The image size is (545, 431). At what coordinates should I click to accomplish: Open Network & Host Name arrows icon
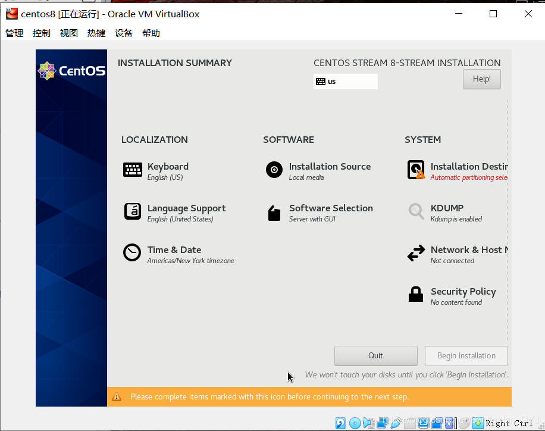click(416, 253)
